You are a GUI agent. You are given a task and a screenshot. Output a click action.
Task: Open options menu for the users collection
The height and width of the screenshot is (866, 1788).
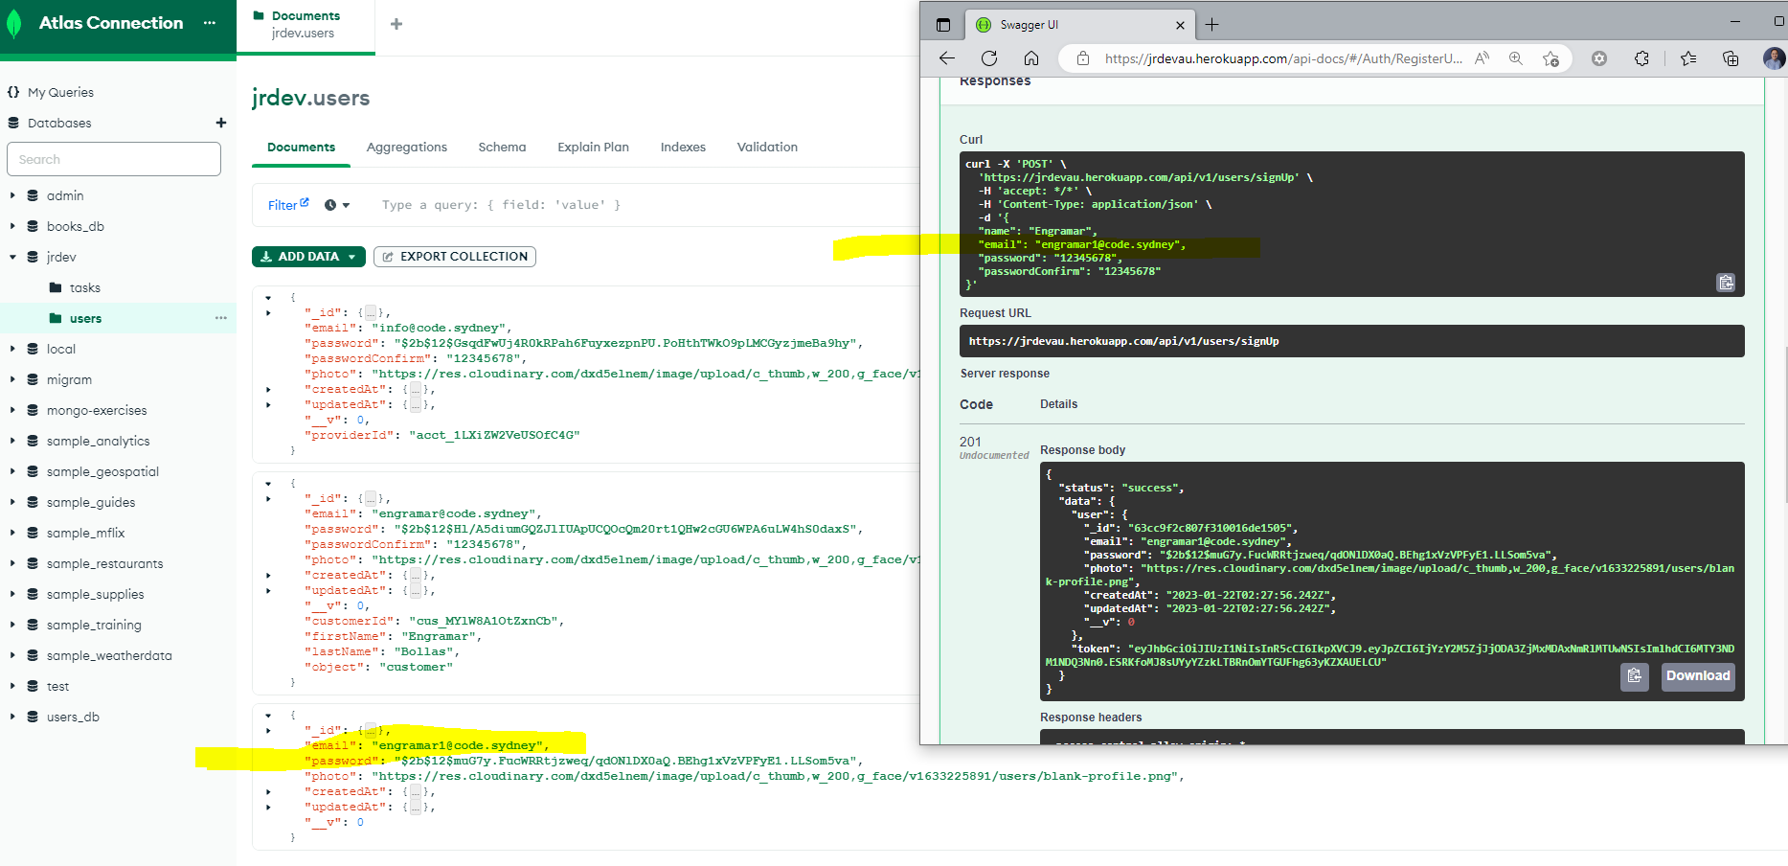[x=221, y=317]
